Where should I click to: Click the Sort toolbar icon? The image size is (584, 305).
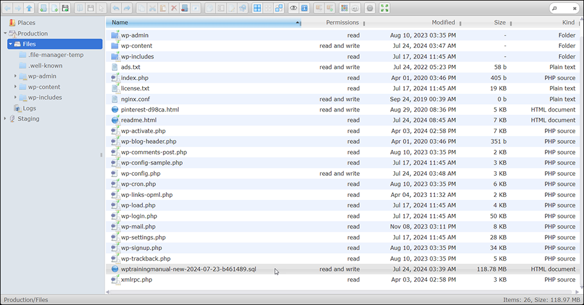(355, 8)
